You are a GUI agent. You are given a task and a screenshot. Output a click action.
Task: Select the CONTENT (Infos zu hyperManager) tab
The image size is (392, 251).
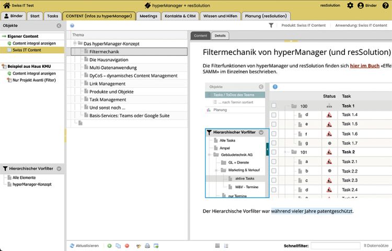point(99,16)
